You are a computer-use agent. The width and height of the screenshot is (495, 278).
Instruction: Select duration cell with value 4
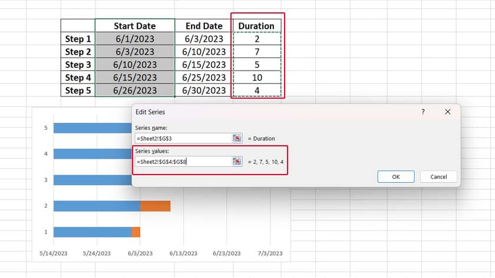257,91
